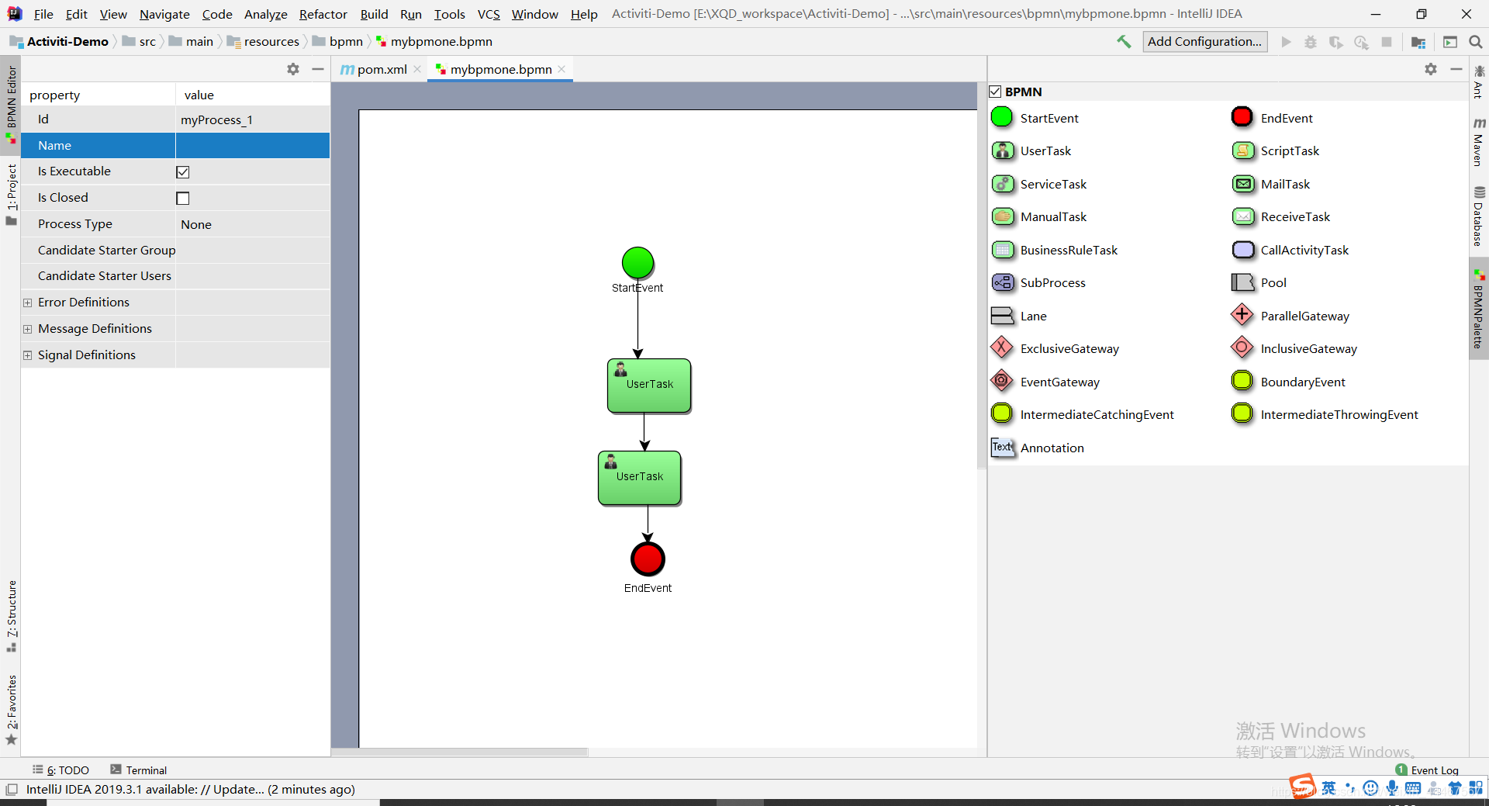Hide the properties panel minimize icon
Image resolution: width=1489 pixels, height=806 pixels.
tap(318, 69)
